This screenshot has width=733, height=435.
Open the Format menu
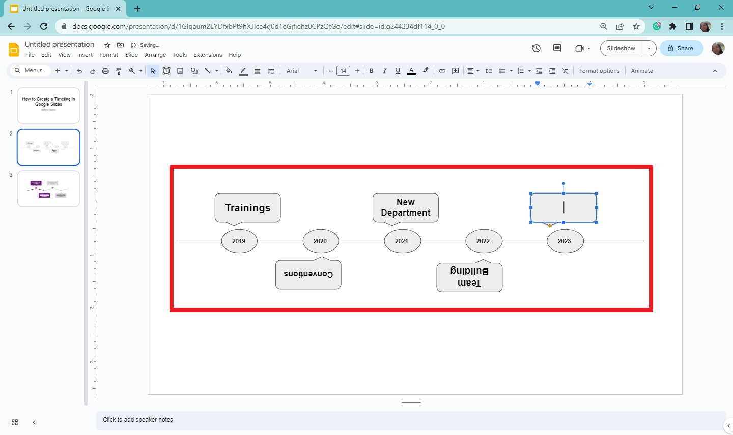108,55
